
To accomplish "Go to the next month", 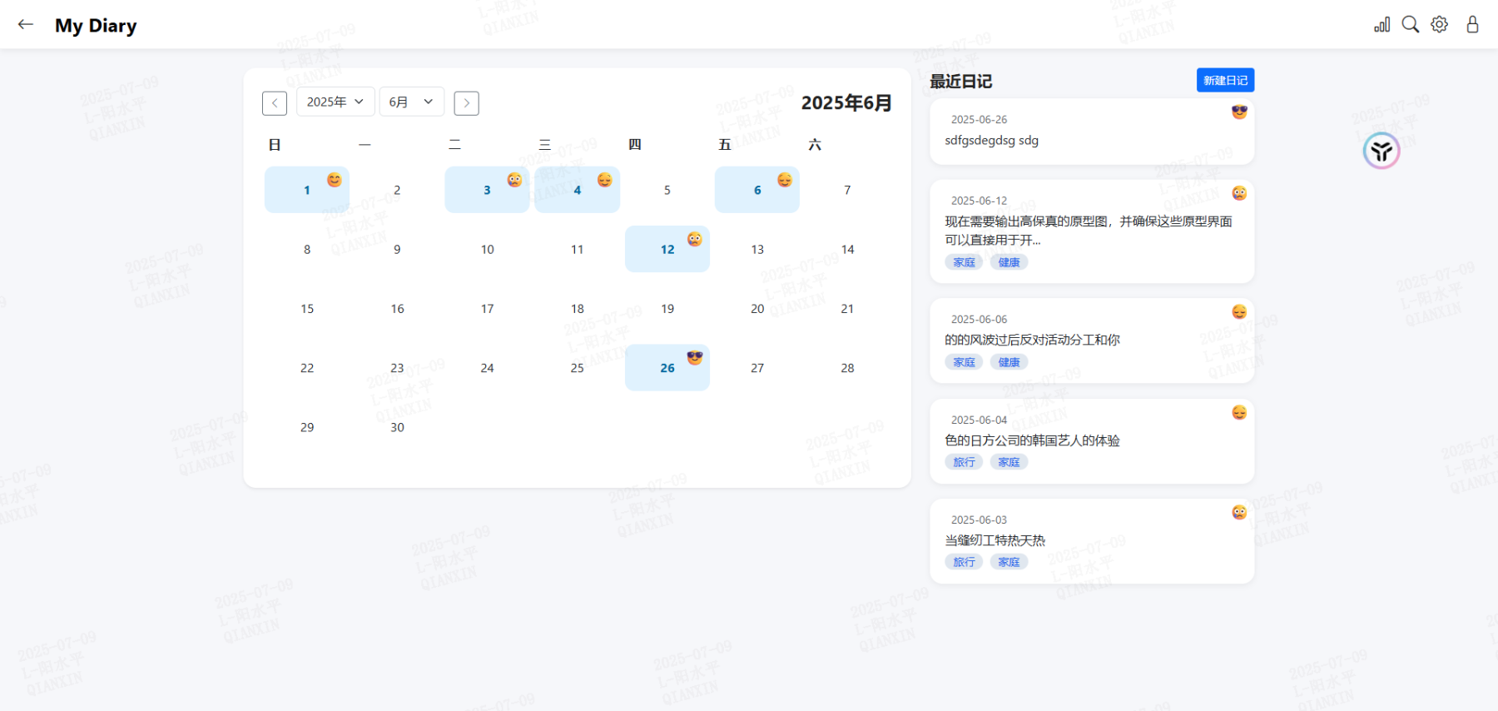I will pos(466,103).
